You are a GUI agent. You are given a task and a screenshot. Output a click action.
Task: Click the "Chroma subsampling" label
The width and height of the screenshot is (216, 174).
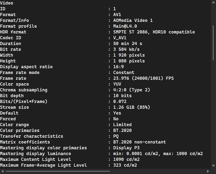(x=24, y=90)
